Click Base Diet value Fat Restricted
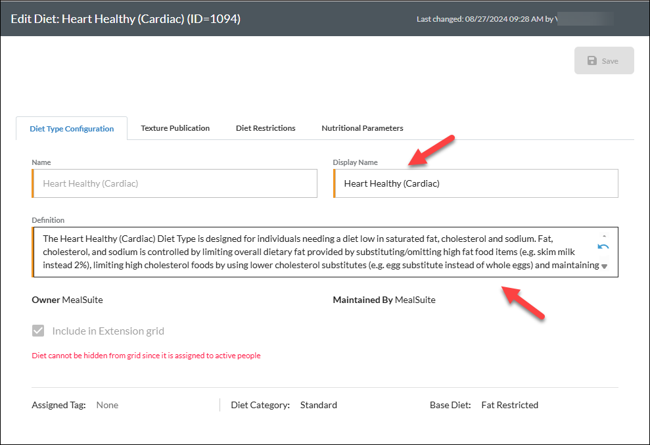 coord(509,405)
